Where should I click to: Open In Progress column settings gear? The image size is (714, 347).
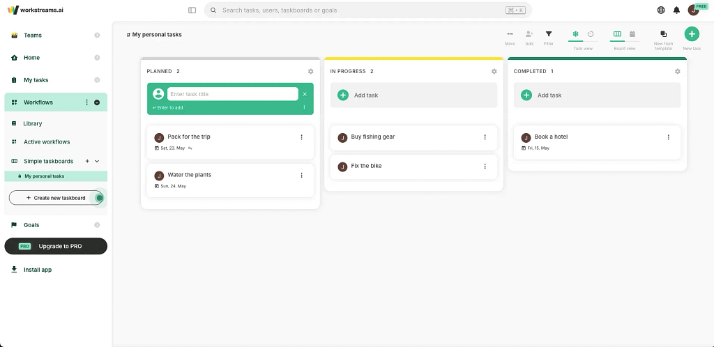coord(494,71)
